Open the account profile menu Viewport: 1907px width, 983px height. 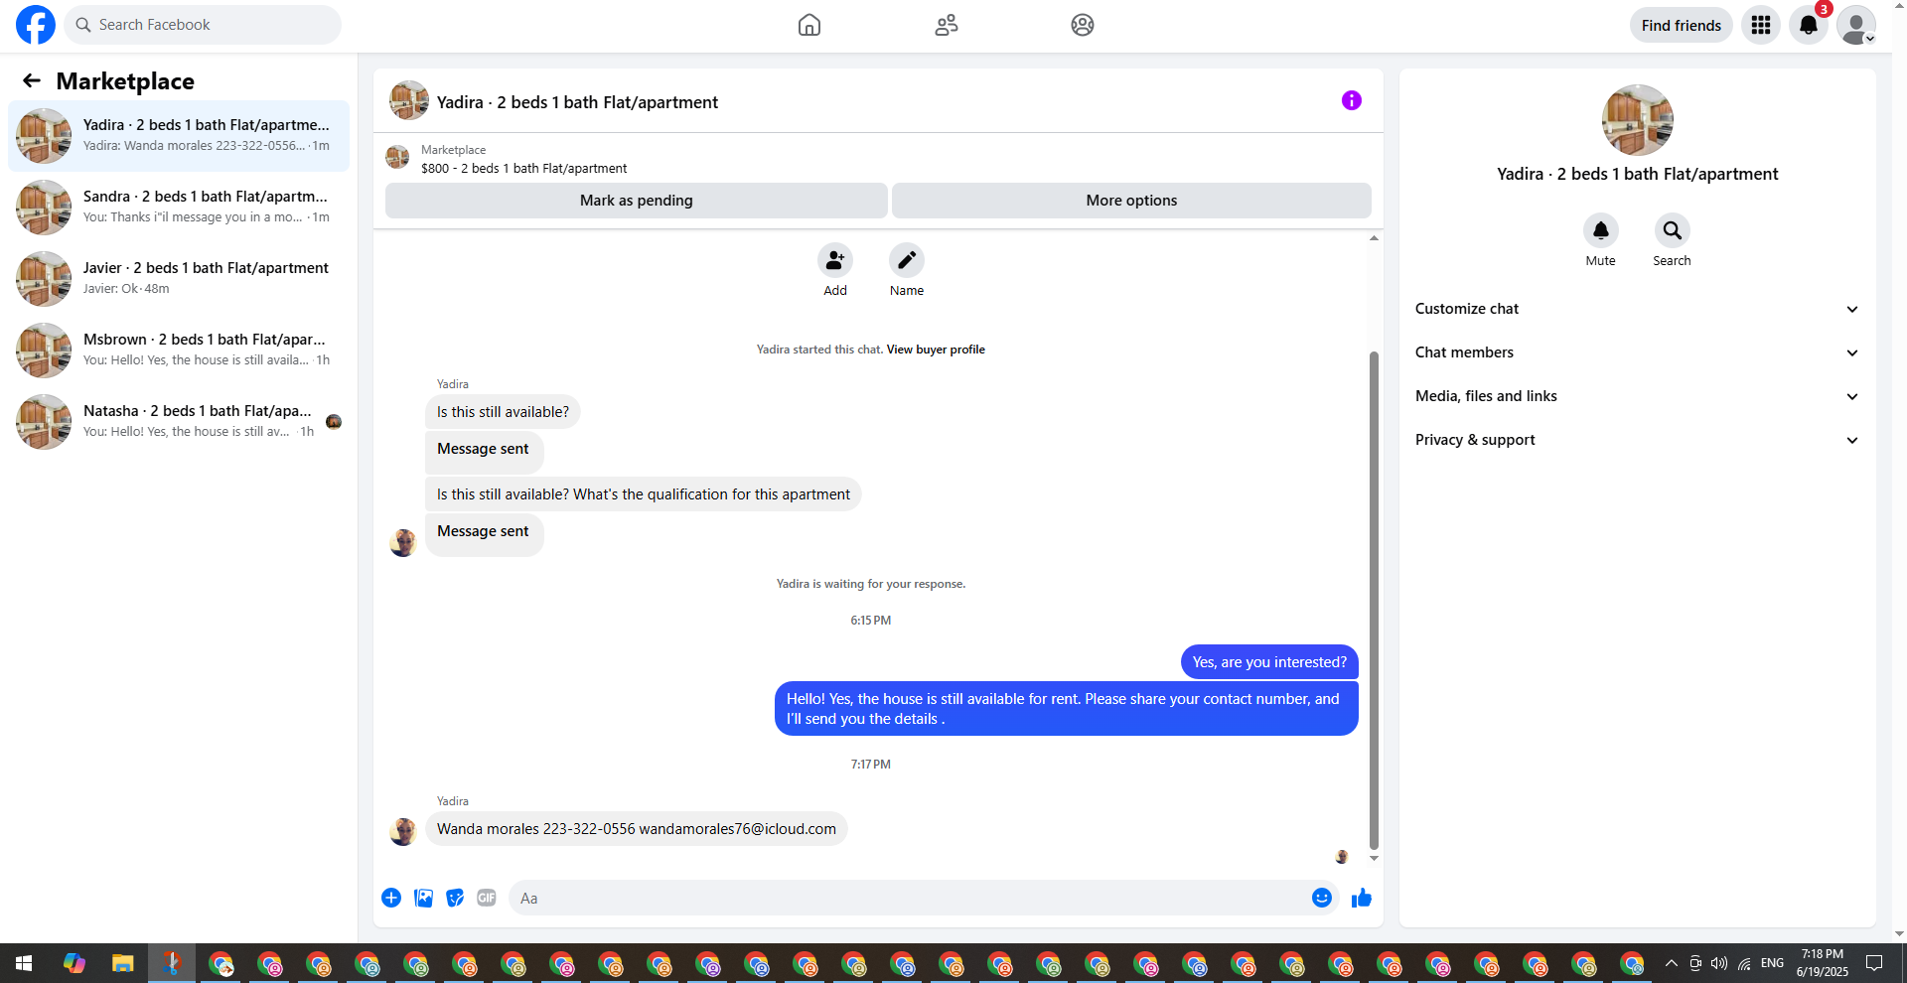pos(1856,25)
